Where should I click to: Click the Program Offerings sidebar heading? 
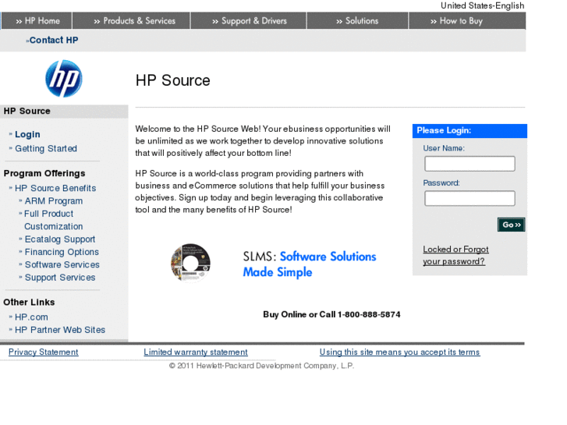44,173
